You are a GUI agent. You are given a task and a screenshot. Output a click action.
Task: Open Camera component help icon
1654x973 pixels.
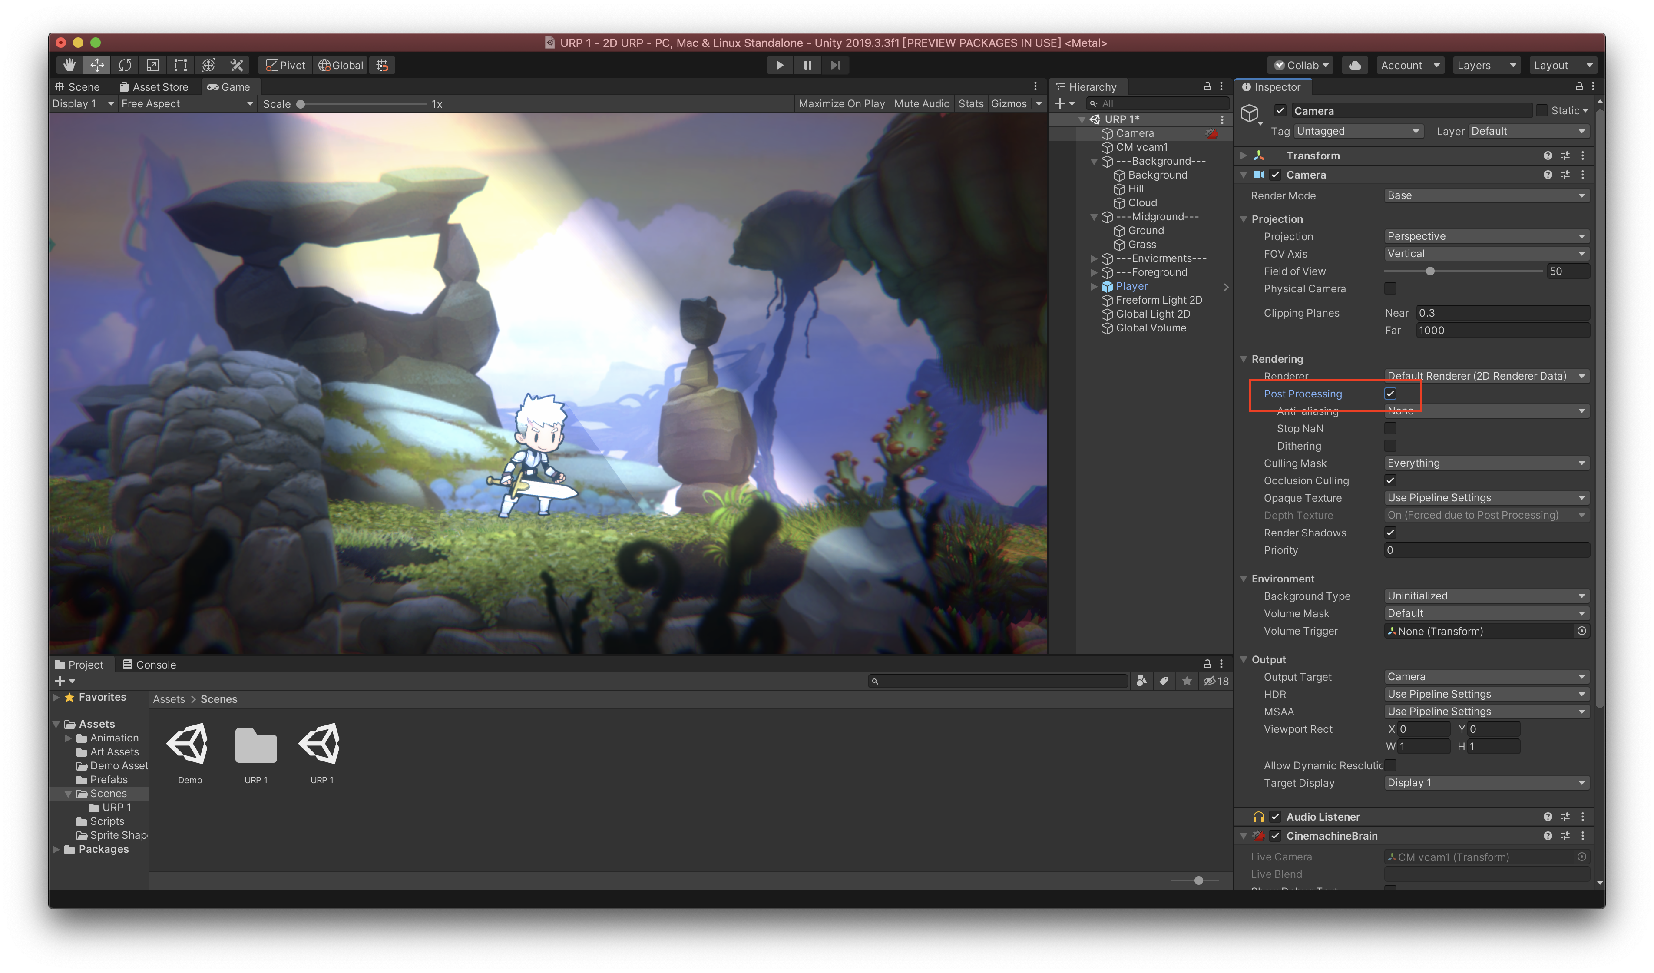1548,175
